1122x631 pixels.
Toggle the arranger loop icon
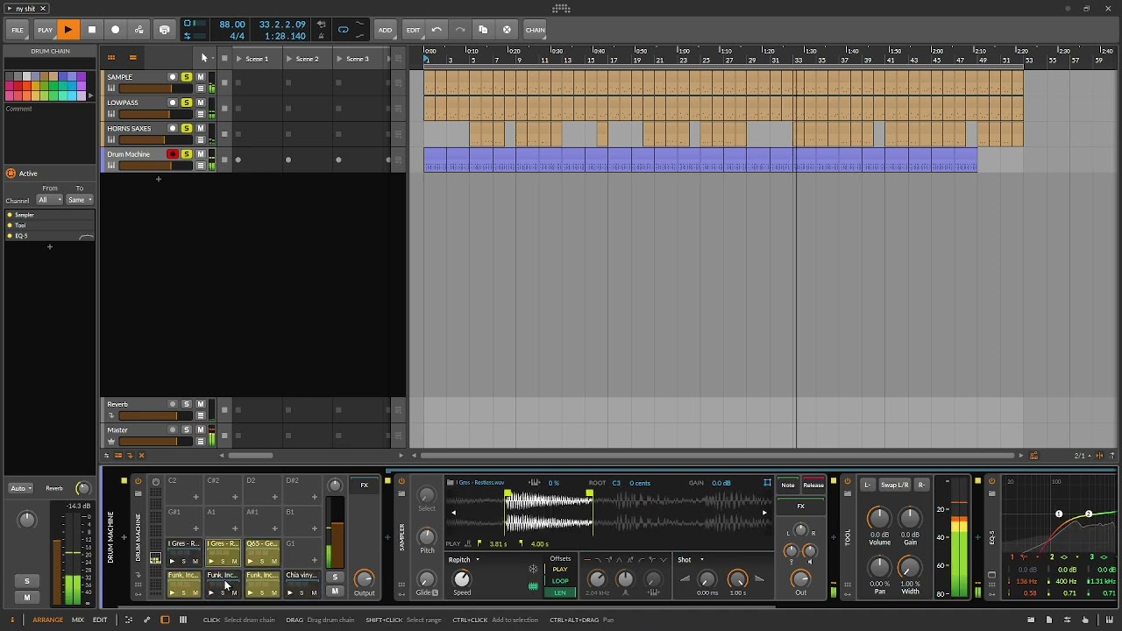pos(343,30)
